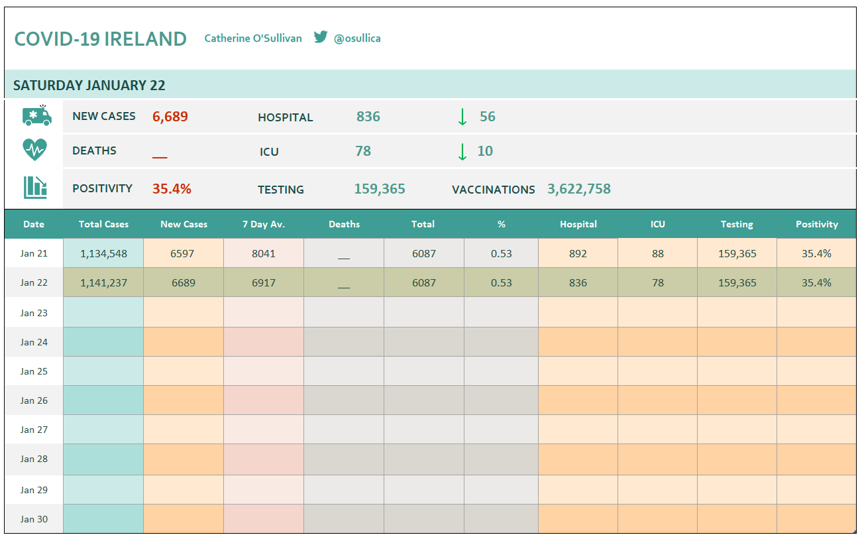Click the bar chart icon beside Positivity
The image size is (862, 537).
pyautogui.click(x=35, y=188)
